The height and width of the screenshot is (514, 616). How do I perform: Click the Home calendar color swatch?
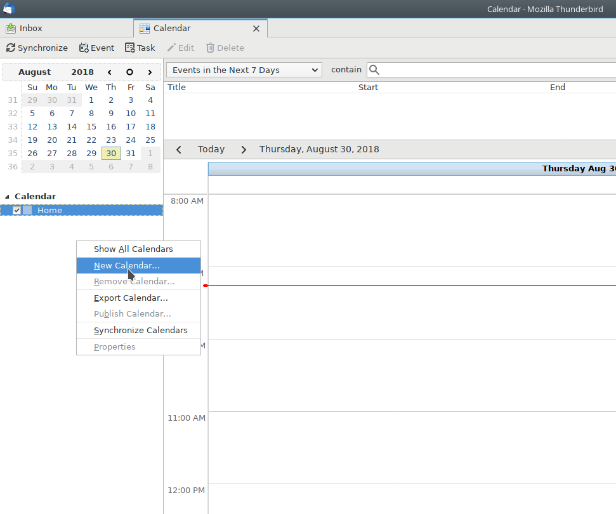[27, 211]
